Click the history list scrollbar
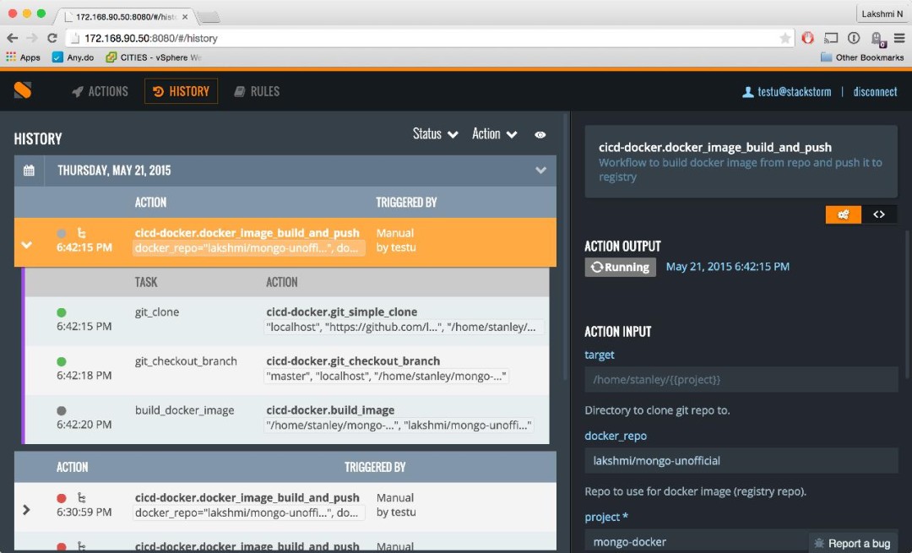The width and height of the screenshot is (912, 553). (564, 247)
